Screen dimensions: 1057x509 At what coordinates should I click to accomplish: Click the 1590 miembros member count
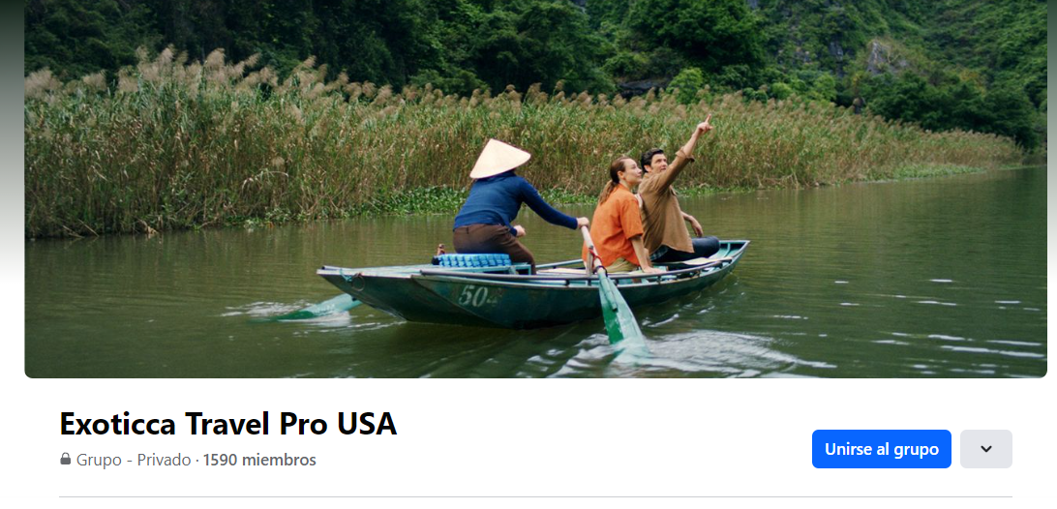tap(259, 461)
